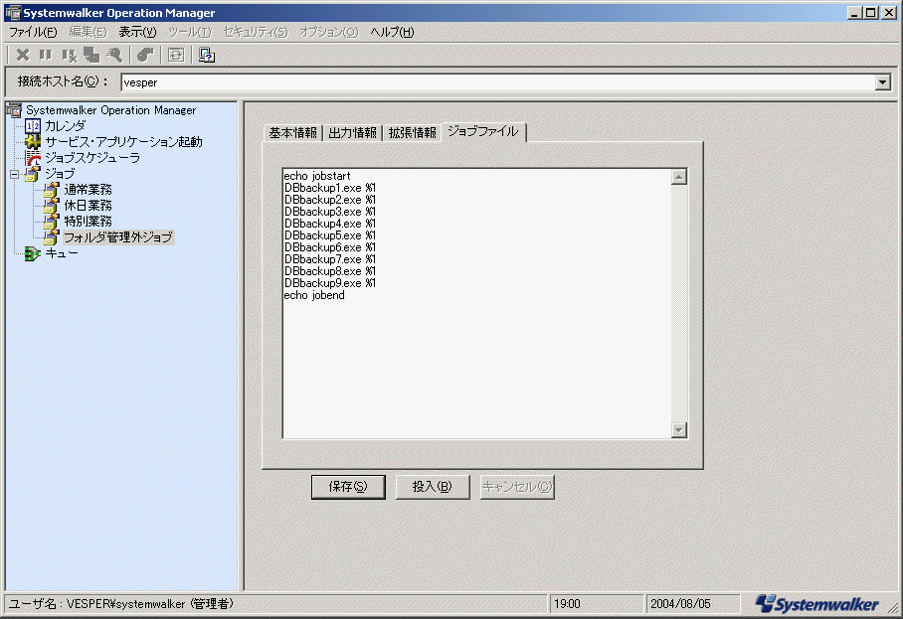
Task: Click the 特別業務 folder icon
Action: coord(52,221)
